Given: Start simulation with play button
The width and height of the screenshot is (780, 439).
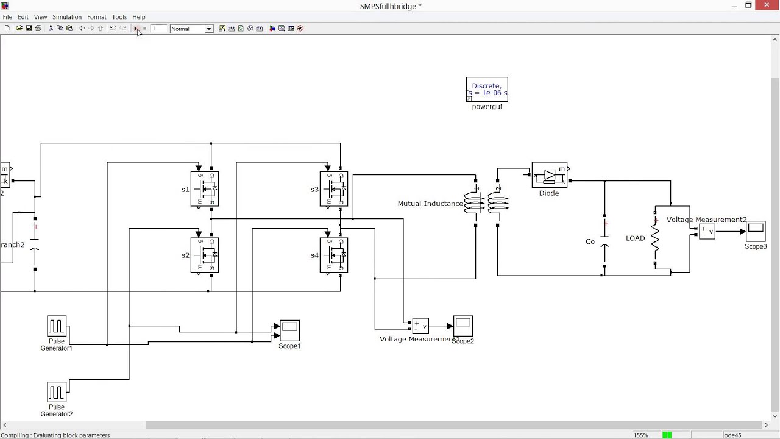Looking at the screenshot, I should (x=136, y=29).
